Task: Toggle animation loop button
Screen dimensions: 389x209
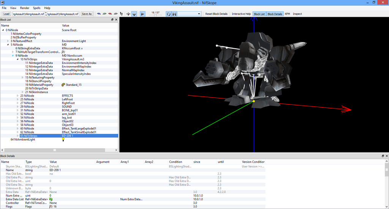Action: tap(169, 14)
